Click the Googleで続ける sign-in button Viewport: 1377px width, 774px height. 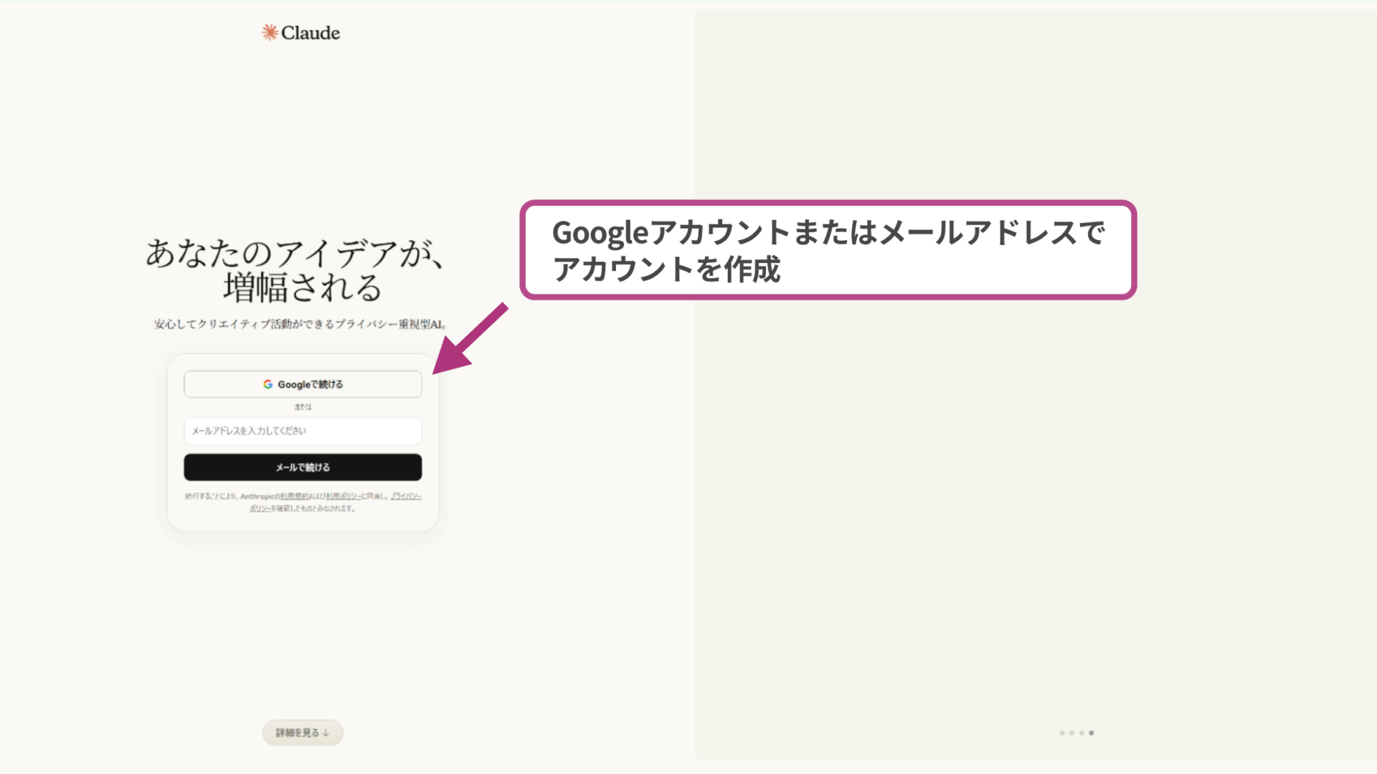(303, 384)
